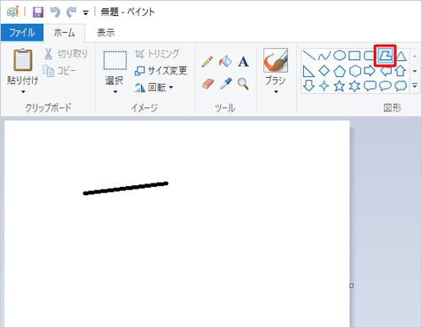Select the ブラシ brush tool
The width and height of the screenshot is (422, 328).
275,60
